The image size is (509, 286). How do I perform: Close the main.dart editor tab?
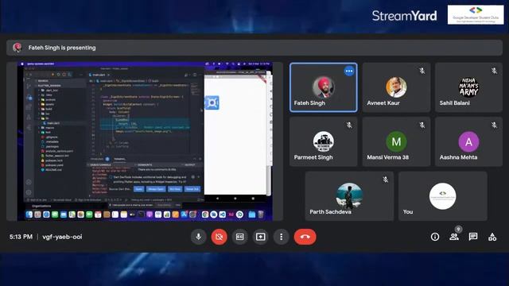tap(109, 75)
